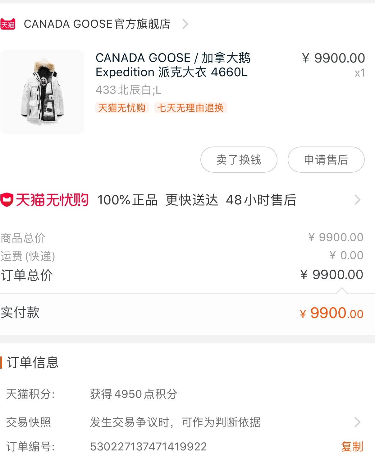Click the red shield 天猫无忧购 icon
Viewport: 375px width, 461px height.
(7, 200)
